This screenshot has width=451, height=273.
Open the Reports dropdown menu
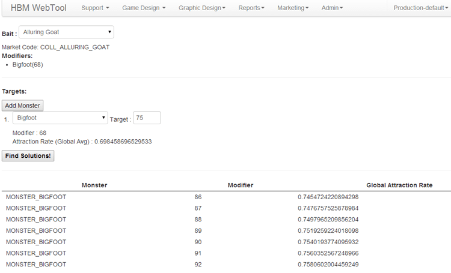click(251, 8)
